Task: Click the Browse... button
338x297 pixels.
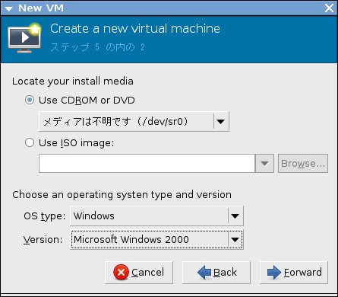Action: (x=303, y=164)
